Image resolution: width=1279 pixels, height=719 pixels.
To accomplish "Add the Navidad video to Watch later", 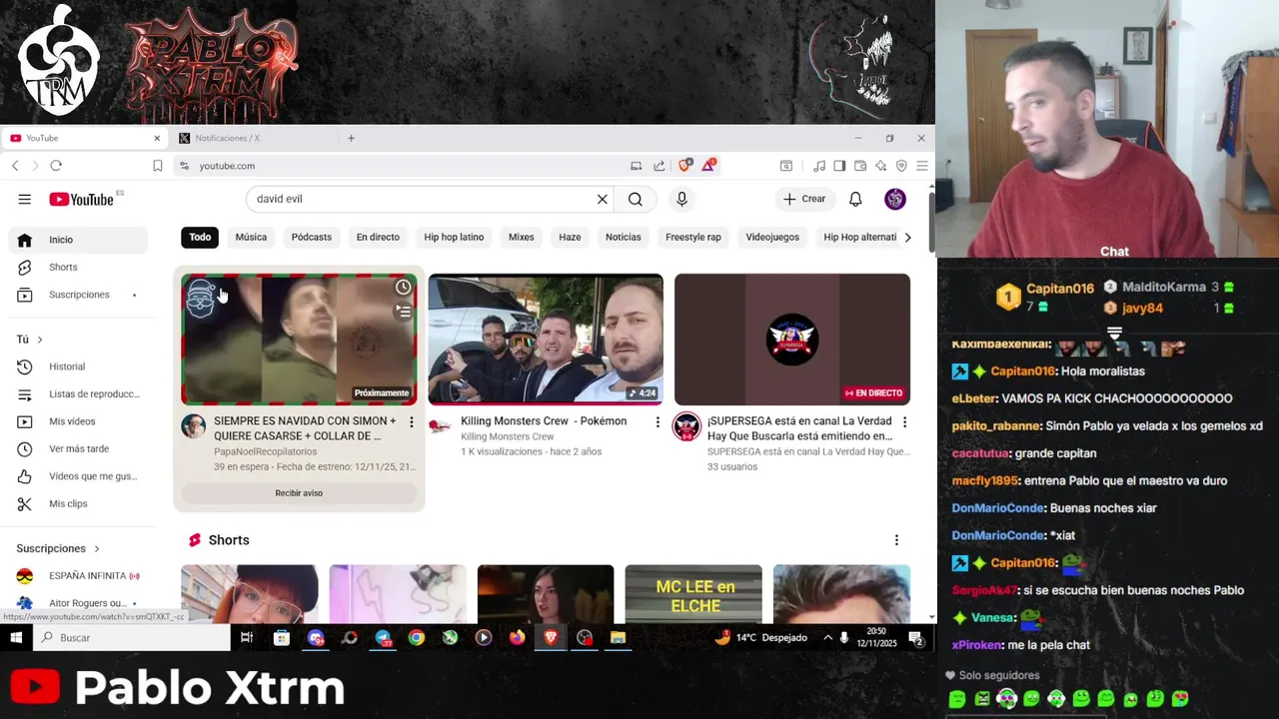I will tap(403, 288).
